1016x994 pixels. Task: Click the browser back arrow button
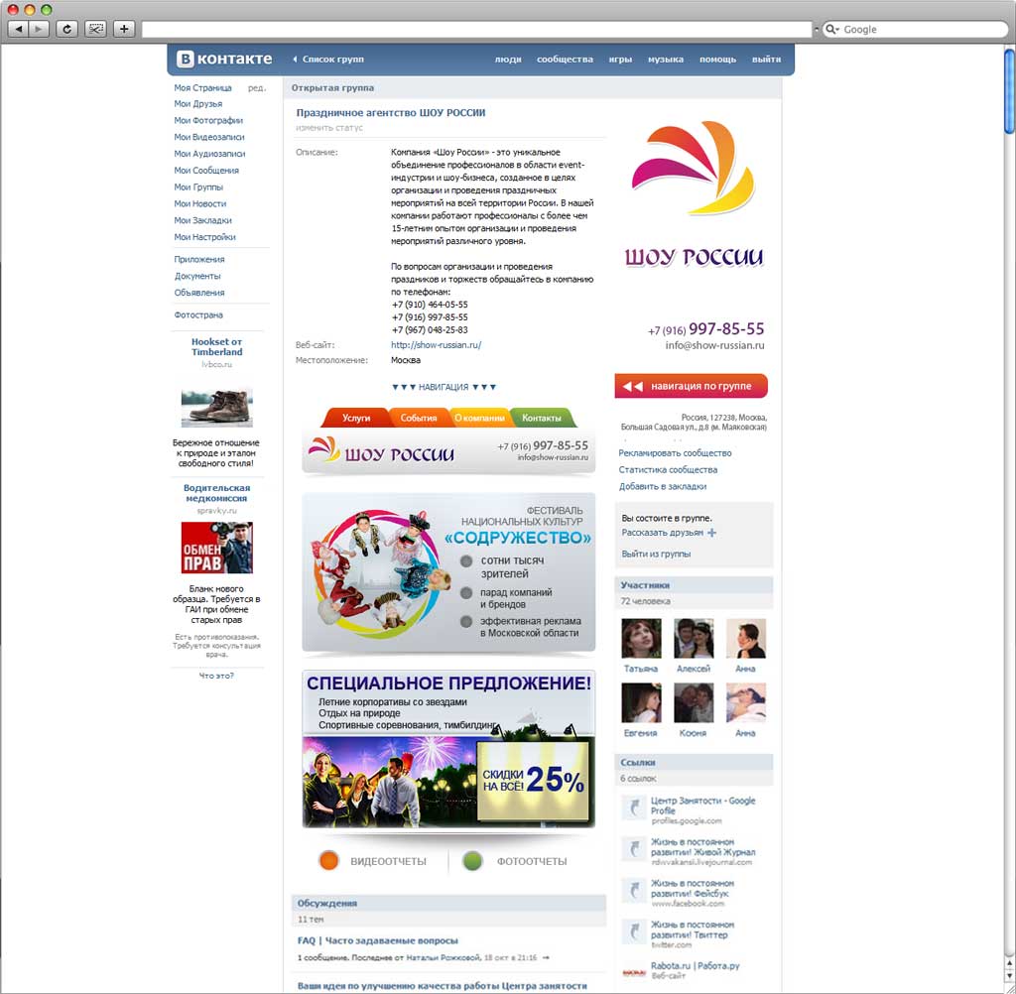coord(18,29)
